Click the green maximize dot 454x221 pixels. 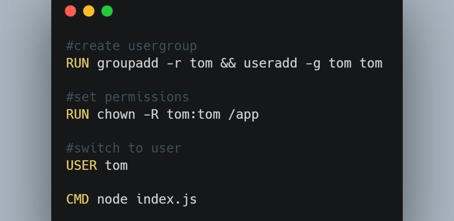point(107,11)
